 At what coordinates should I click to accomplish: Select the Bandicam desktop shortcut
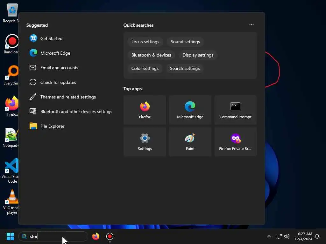tap(11, 44)
